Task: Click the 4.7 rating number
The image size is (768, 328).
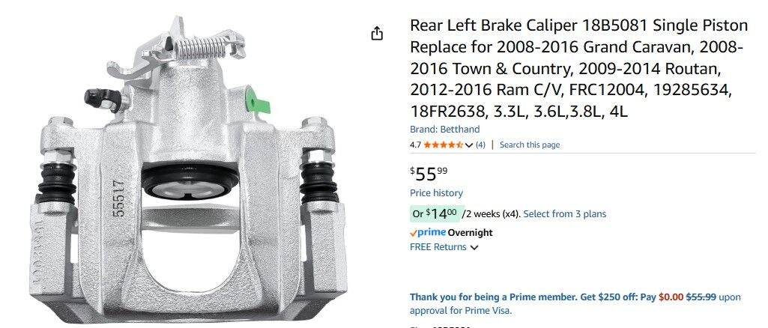Action: pos(415,145)
